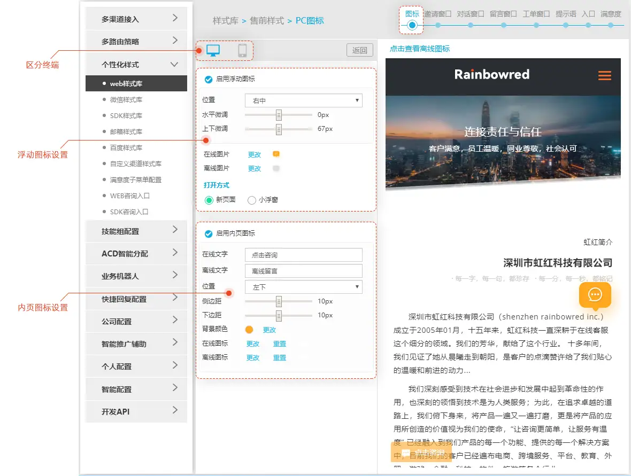Switch to 入口 step tab
This screenshot has height=476, width=631.
[x=588, y=14]
